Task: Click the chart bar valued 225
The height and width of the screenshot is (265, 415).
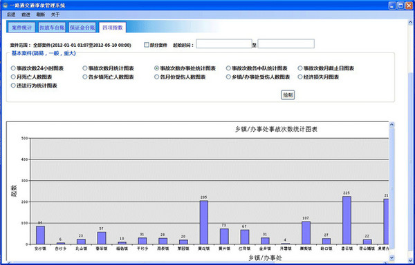Action: [347, 220]
